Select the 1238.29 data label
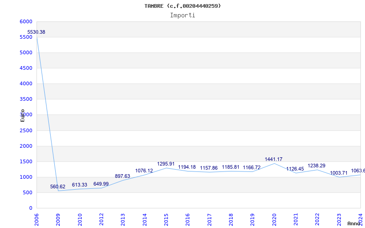The width and height of the screenshot is (365, 228). point(317,166)
